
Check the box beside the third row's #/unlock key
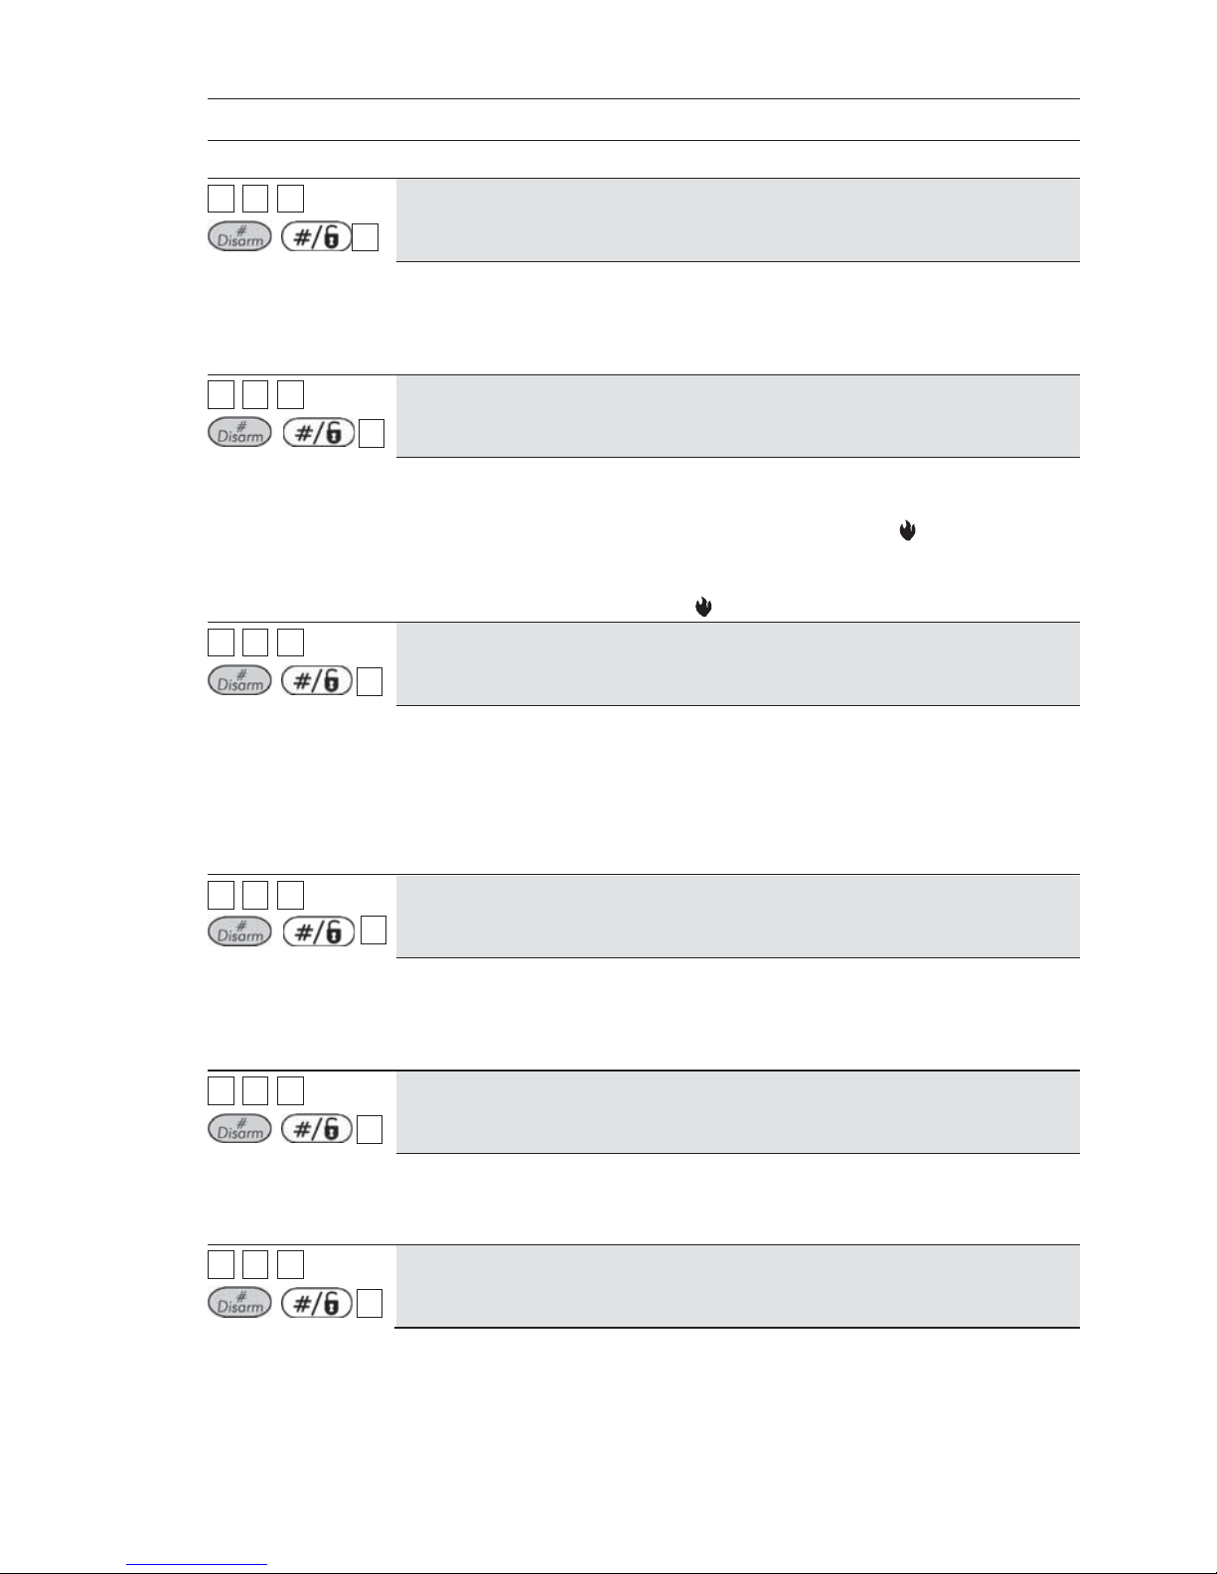[370, 682]
